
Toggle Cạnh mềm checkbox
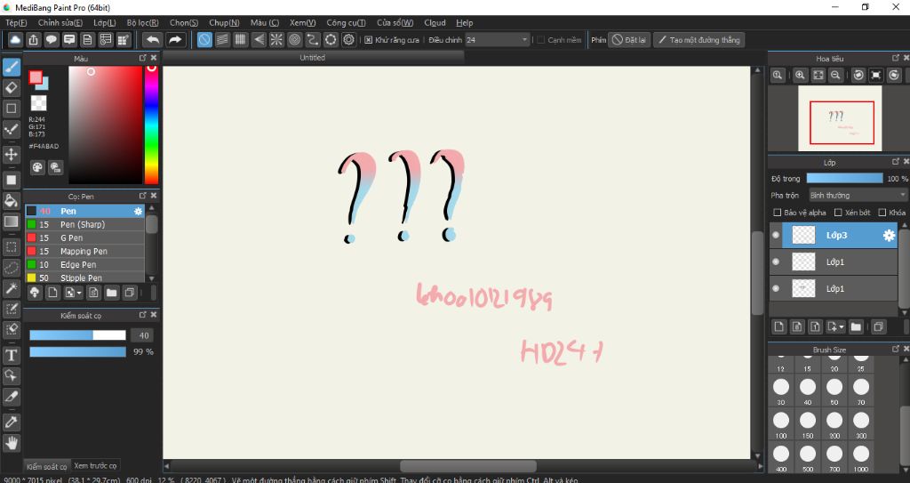point(540,40)
